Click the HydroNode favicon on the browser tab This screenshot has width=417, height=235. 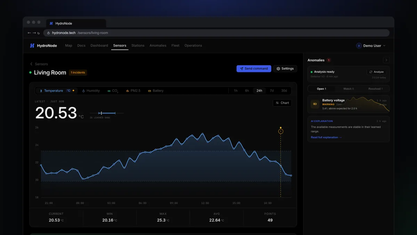pos(51,23)
